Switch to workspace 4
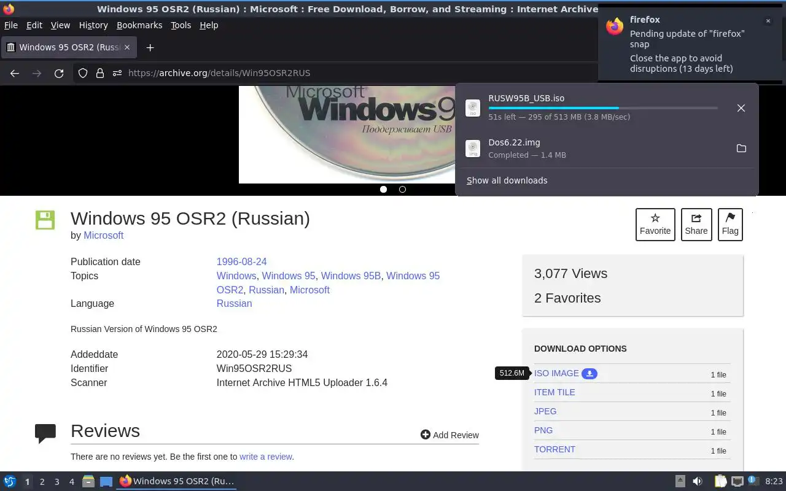The height and width of the screenshot is (491, 786). pos(71,482)
